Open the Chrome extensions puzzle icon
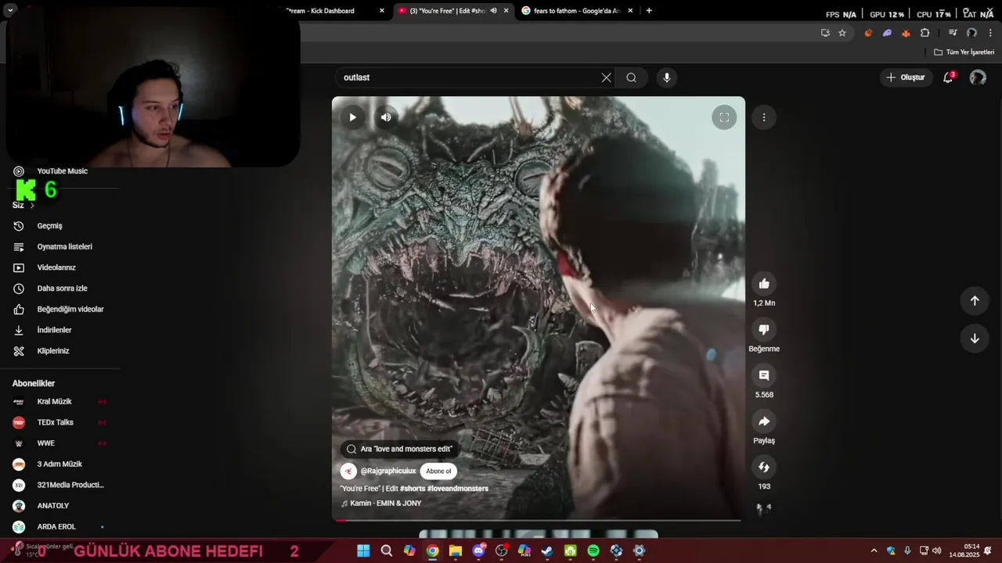1002x563 pixels. (x=925, y=33)
